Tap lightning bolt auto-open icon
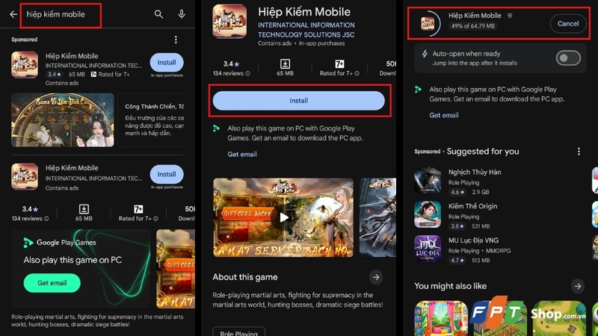The height and width of the screenshot is (336, 598). coord(425,54)
